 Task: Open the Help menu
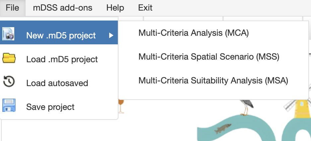115,8
